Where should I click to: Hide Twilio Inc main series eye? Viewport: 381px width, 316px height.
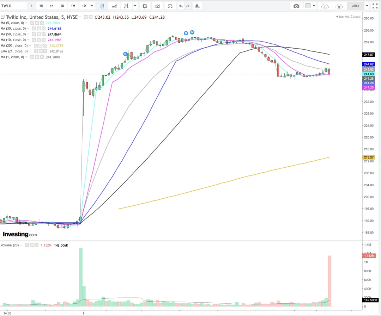(85, 17)
